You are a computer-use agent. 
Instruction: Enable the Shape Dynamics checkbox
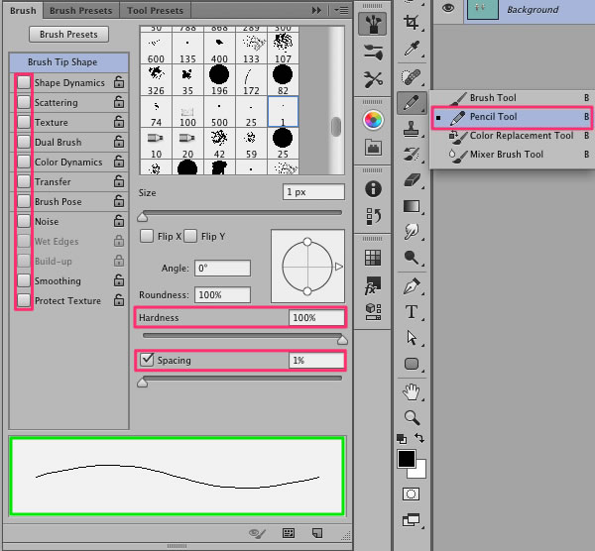24,82
